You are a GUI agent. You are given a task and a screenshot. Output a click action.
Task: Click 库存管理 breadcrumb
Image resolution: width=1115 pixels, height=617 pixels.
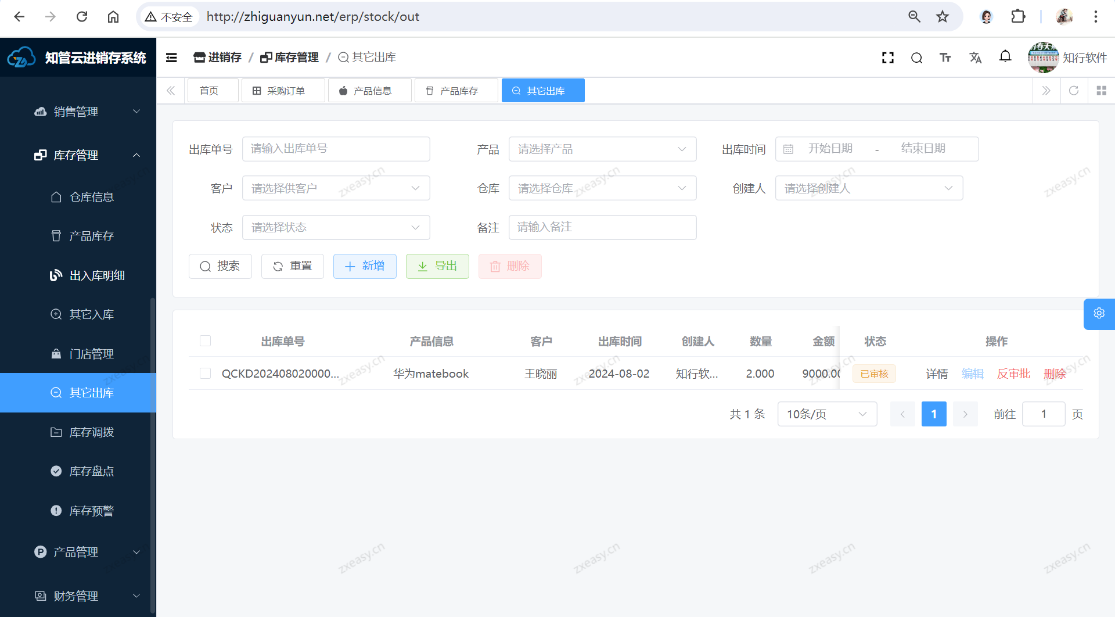(289, 58)
